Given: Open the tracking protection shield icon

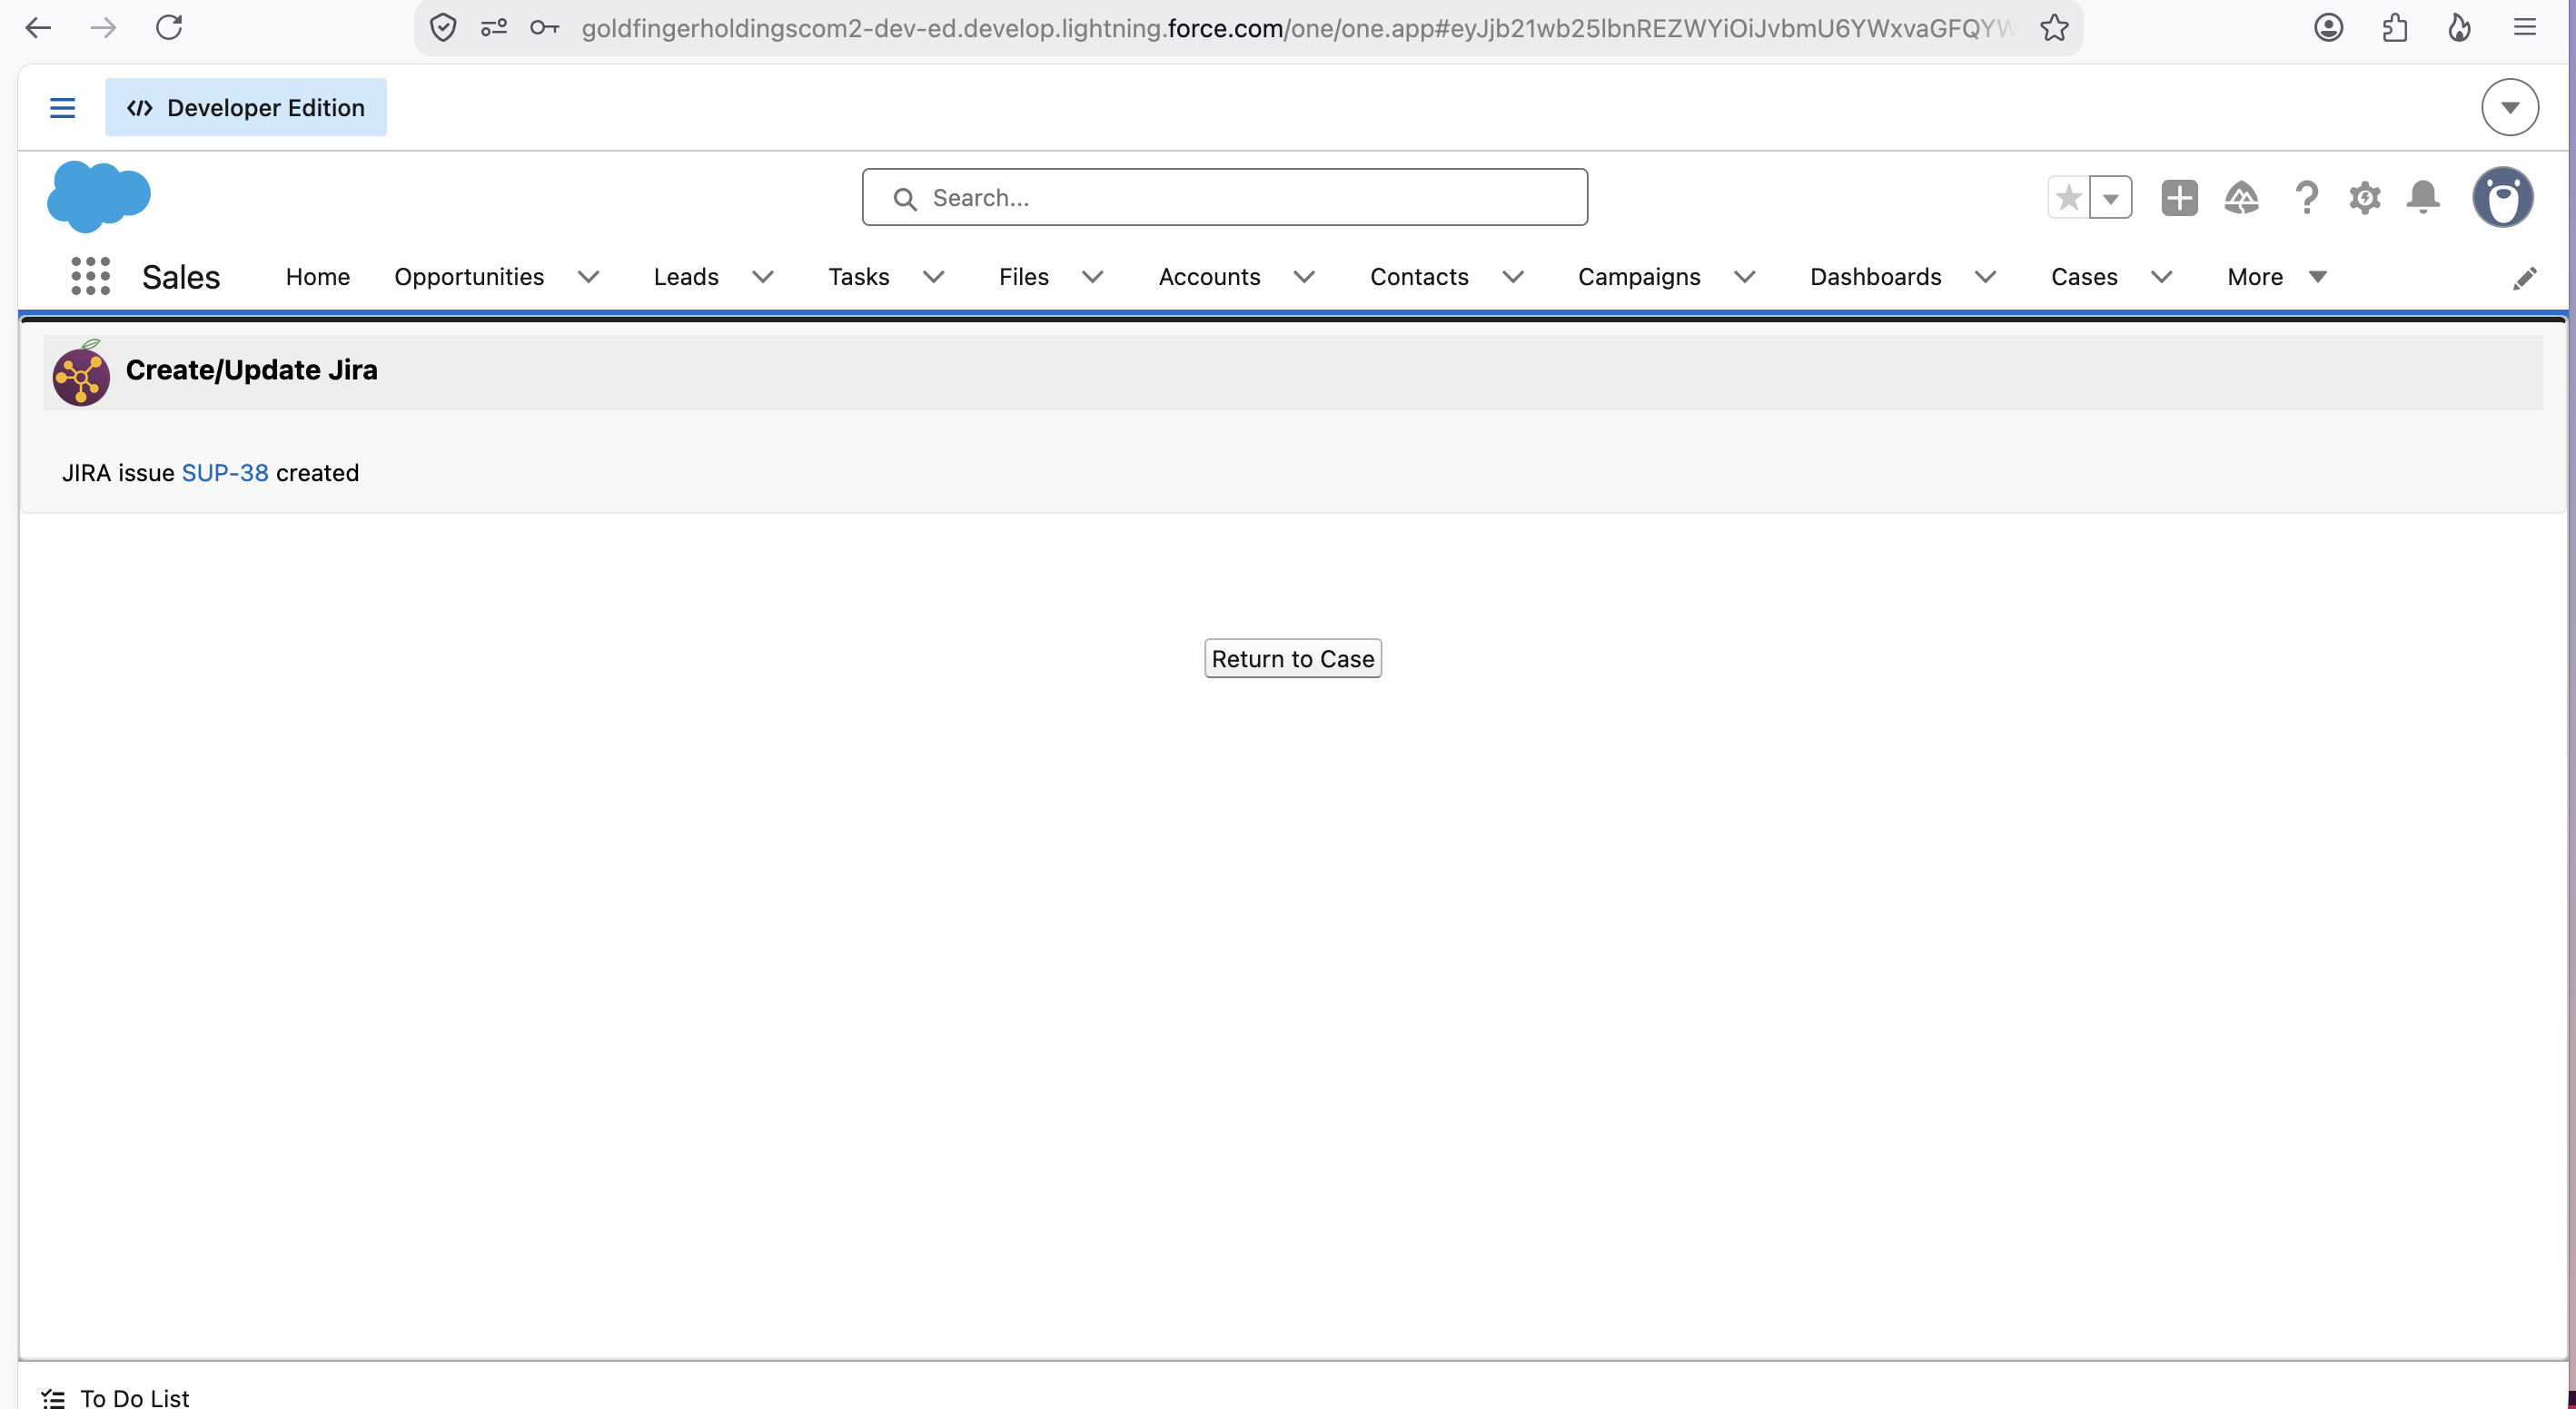Looking at the screenshot, I should 443,28.
